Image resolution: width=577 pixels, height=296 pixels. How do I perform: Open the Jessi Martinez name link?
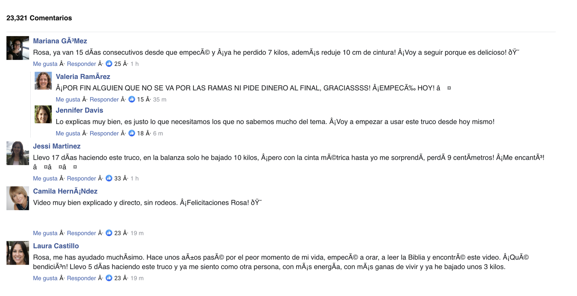pos(57,146)
